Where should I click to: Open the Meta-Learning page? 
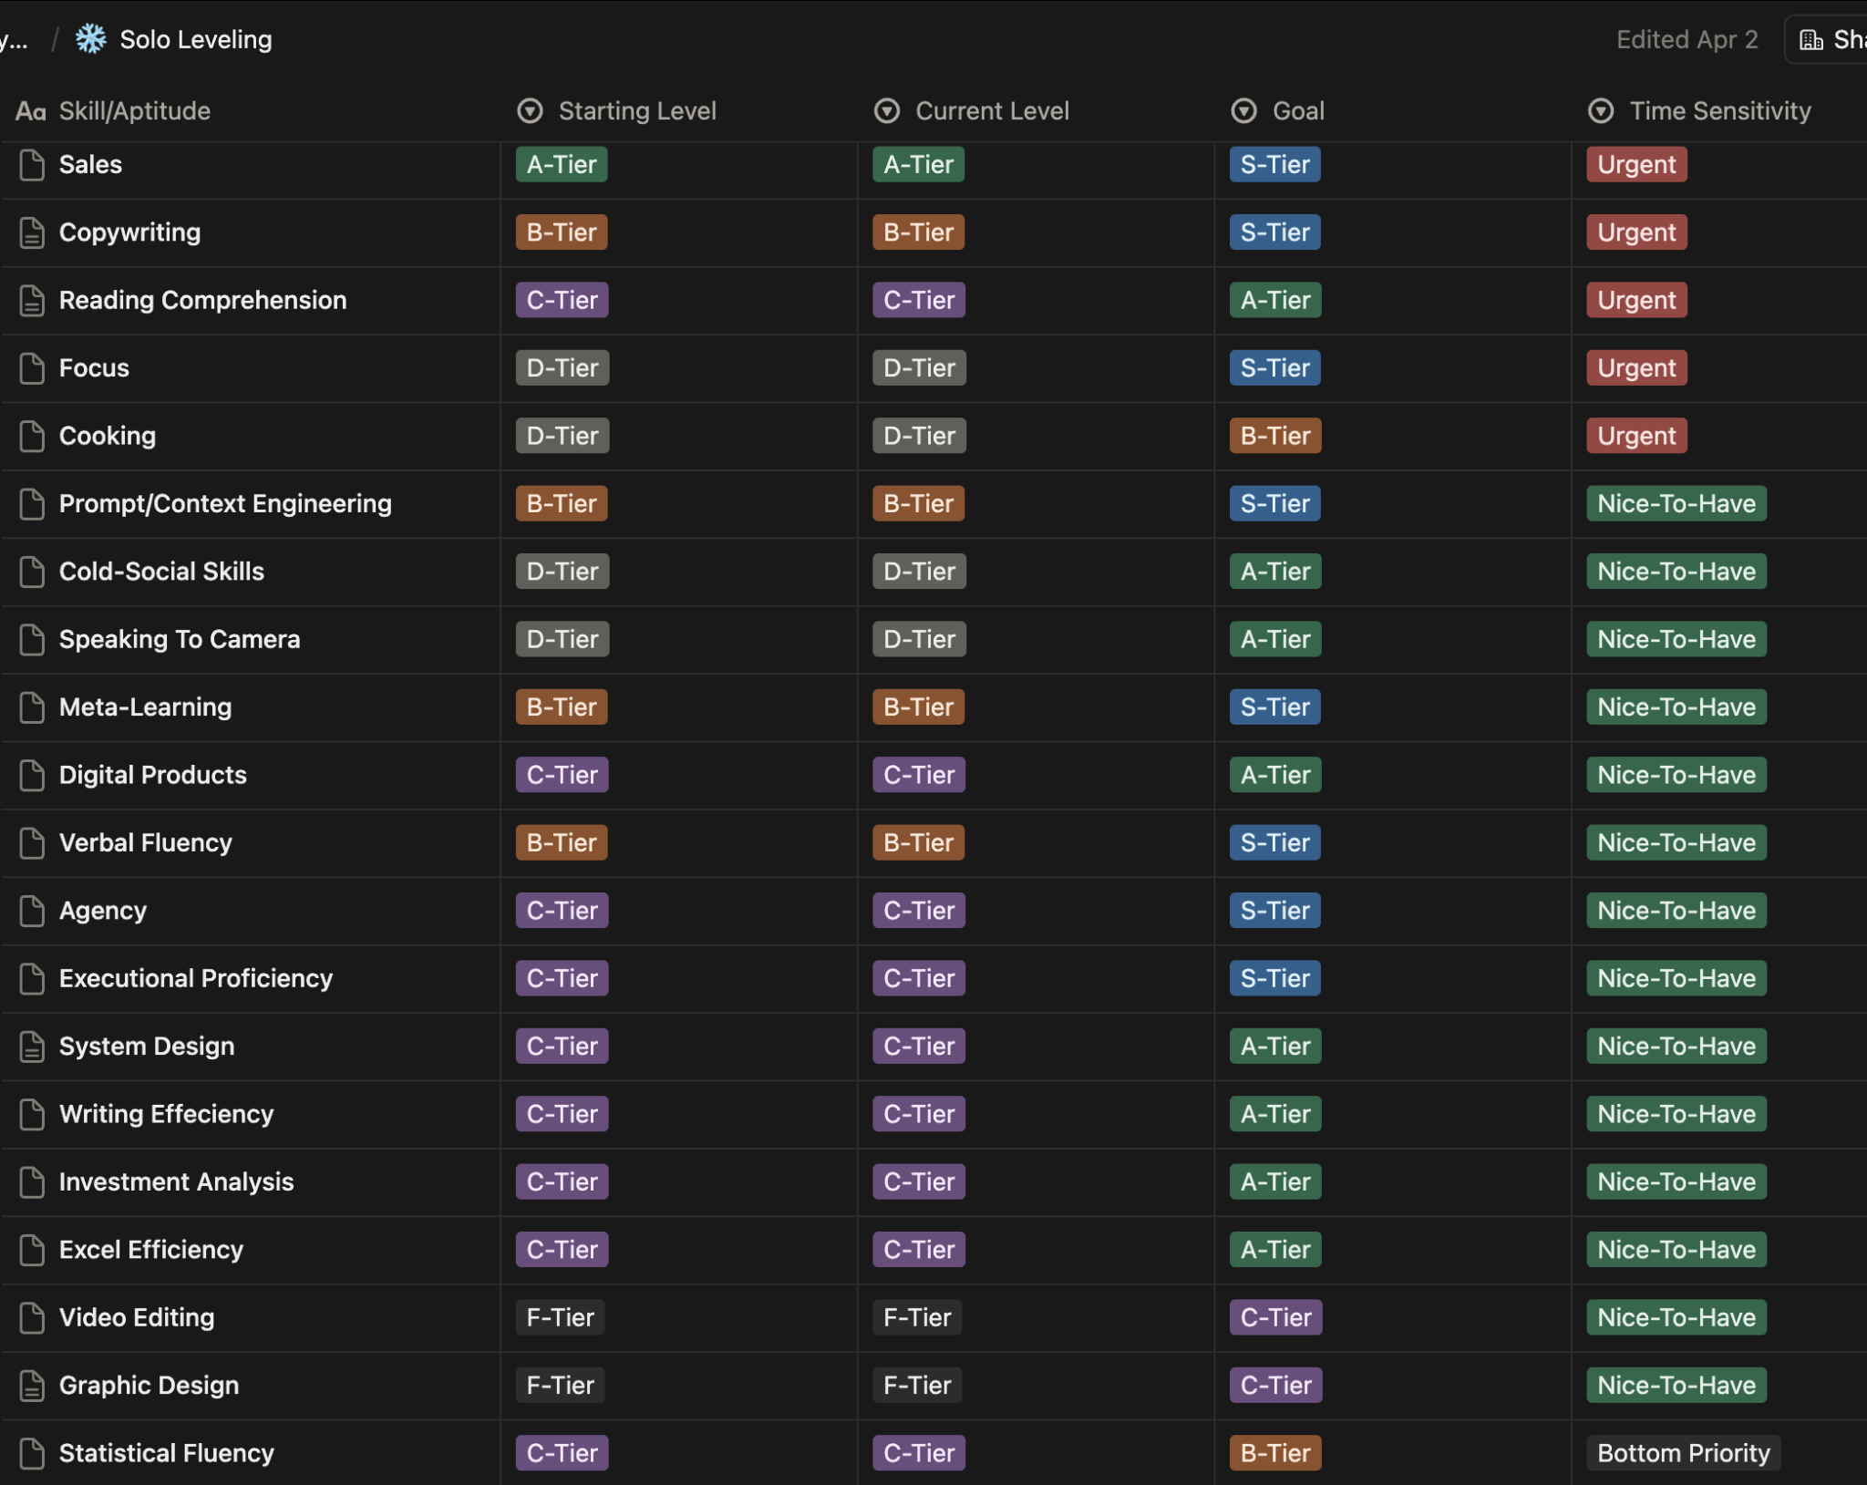(145, 707)
